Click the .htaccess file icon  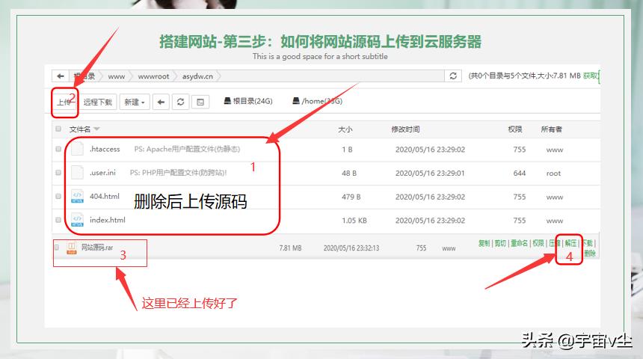pyautogui.click(x=77, y=149)
